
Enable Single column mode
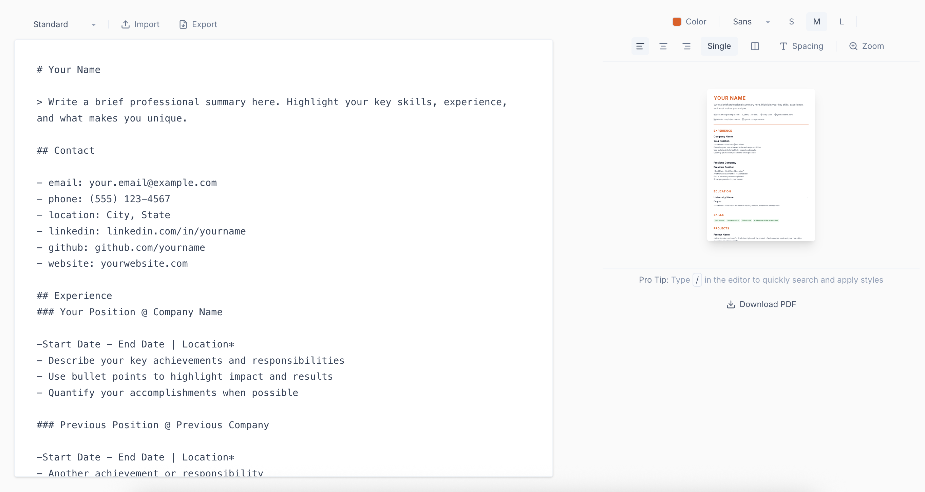coord(719,46)
